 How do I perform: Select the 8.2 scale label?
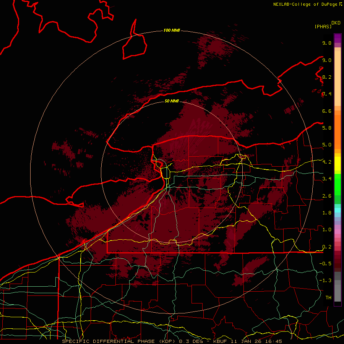click(x=327, y=77)
